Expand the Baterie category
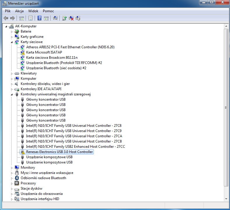 [12, 32]
